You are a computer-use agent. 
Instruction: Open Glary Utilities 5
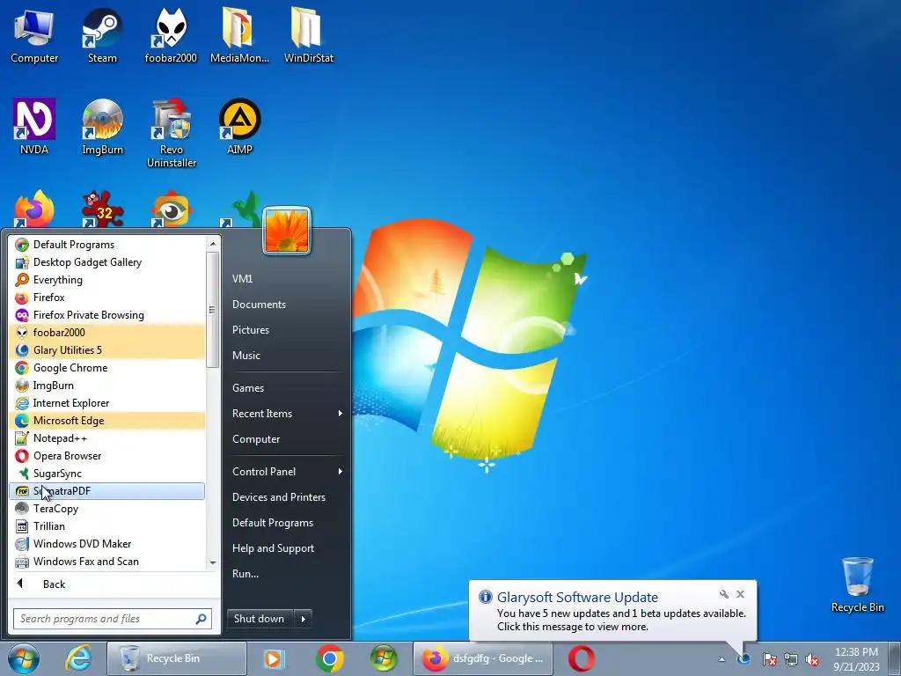[106, 350]
